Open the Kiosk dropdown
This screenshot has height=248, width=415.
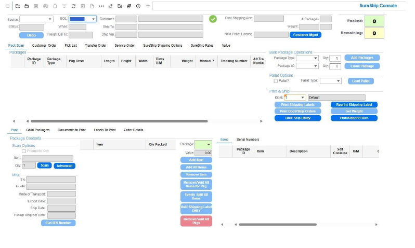click(x=295, y=98)
